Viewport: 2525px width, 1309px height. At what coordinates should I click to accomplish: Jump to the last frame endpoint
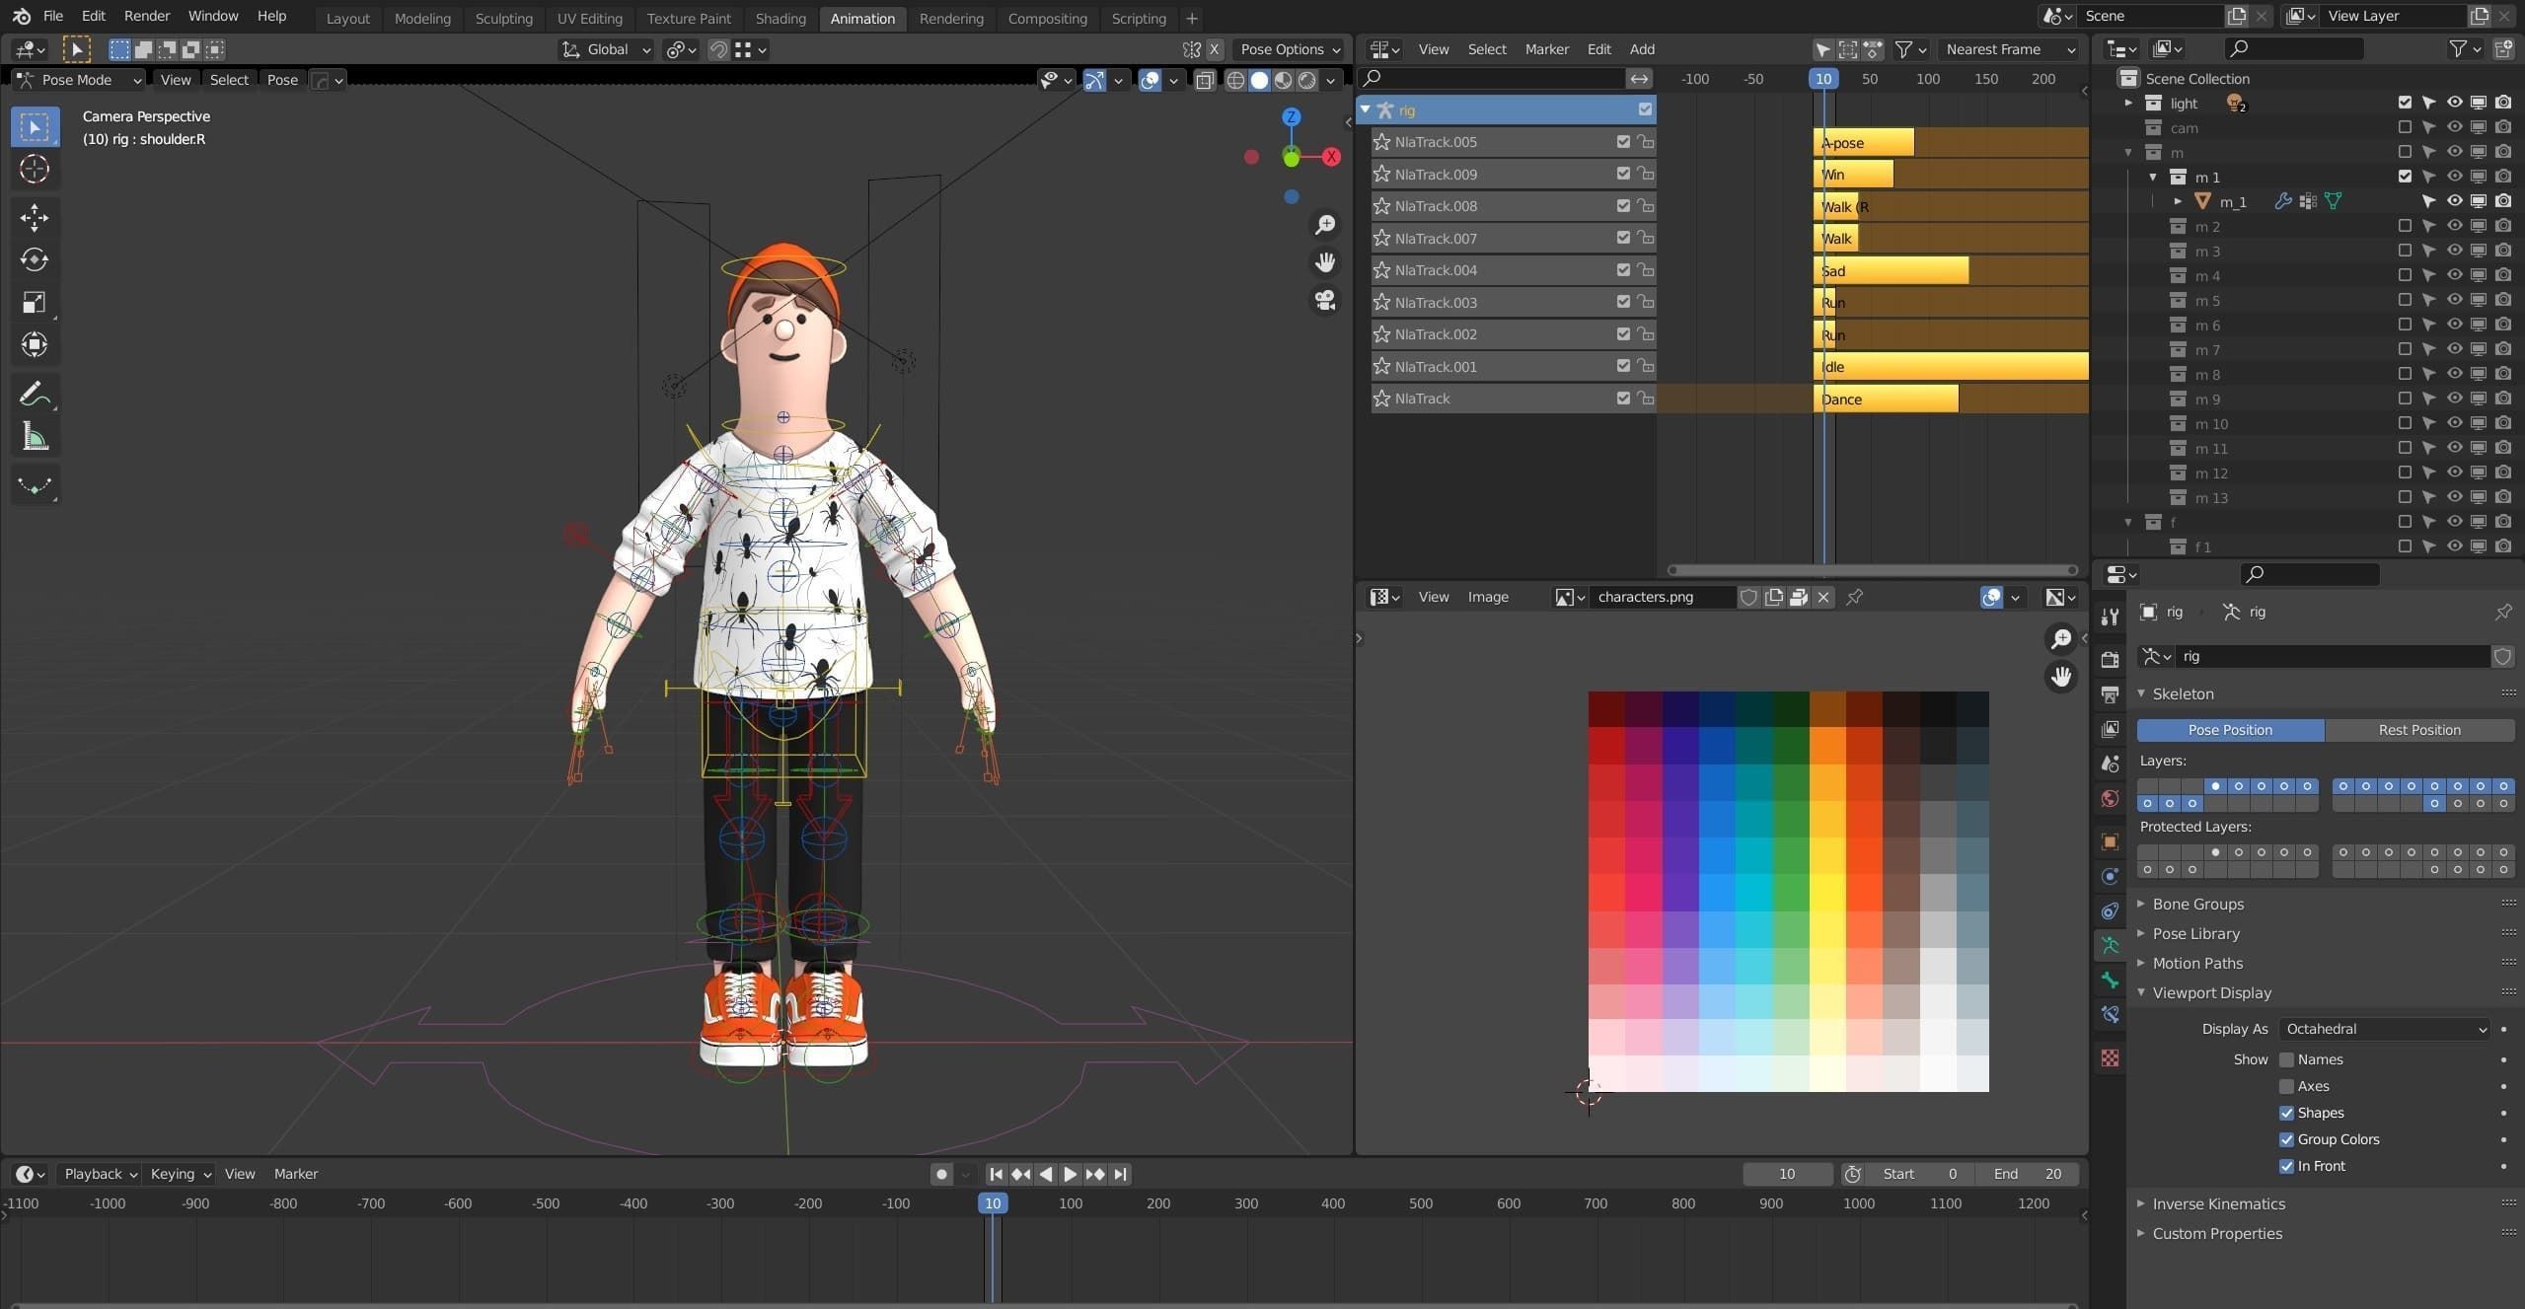[1120, 1174]
